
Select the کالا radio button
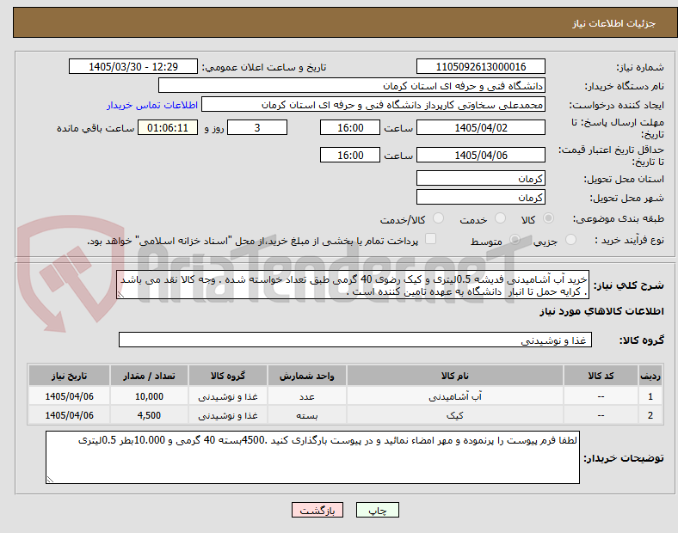click(x=548, y=218)
